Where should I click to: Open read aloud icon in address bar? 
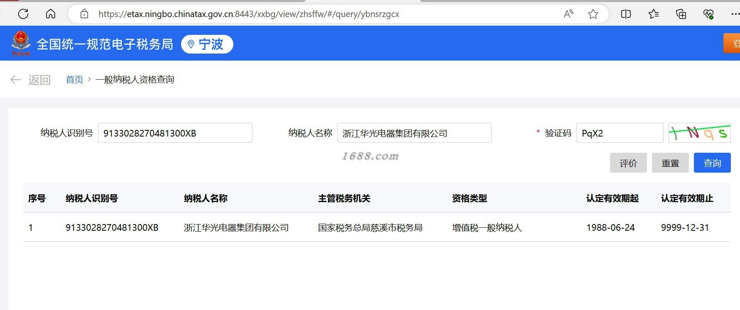click(x=568, y=14)
